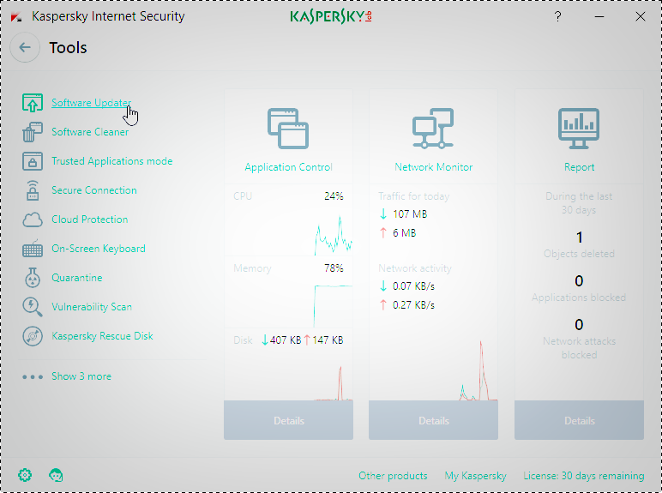Open Software Cleaner trash icon

[32, 132]
